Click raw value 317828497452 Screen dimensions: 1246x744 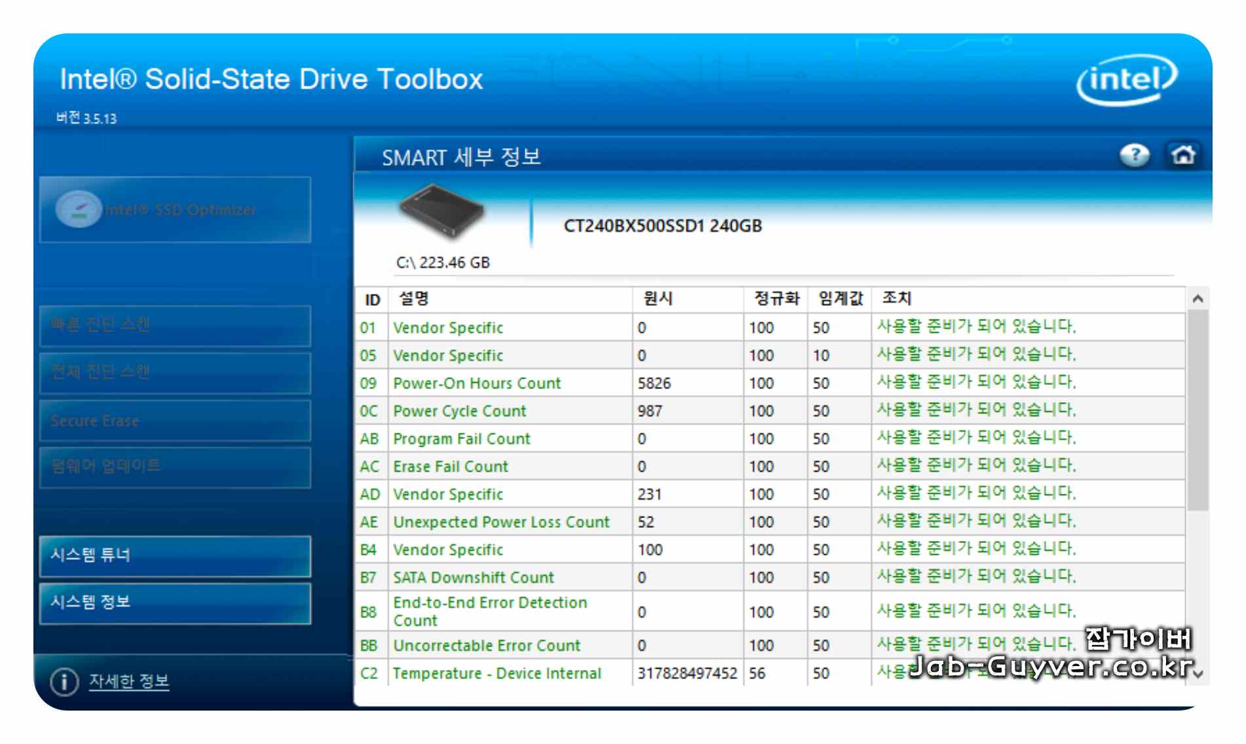click(x=687, y=673)
